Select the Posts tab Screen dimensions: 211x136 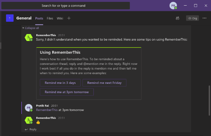(39, 18)
